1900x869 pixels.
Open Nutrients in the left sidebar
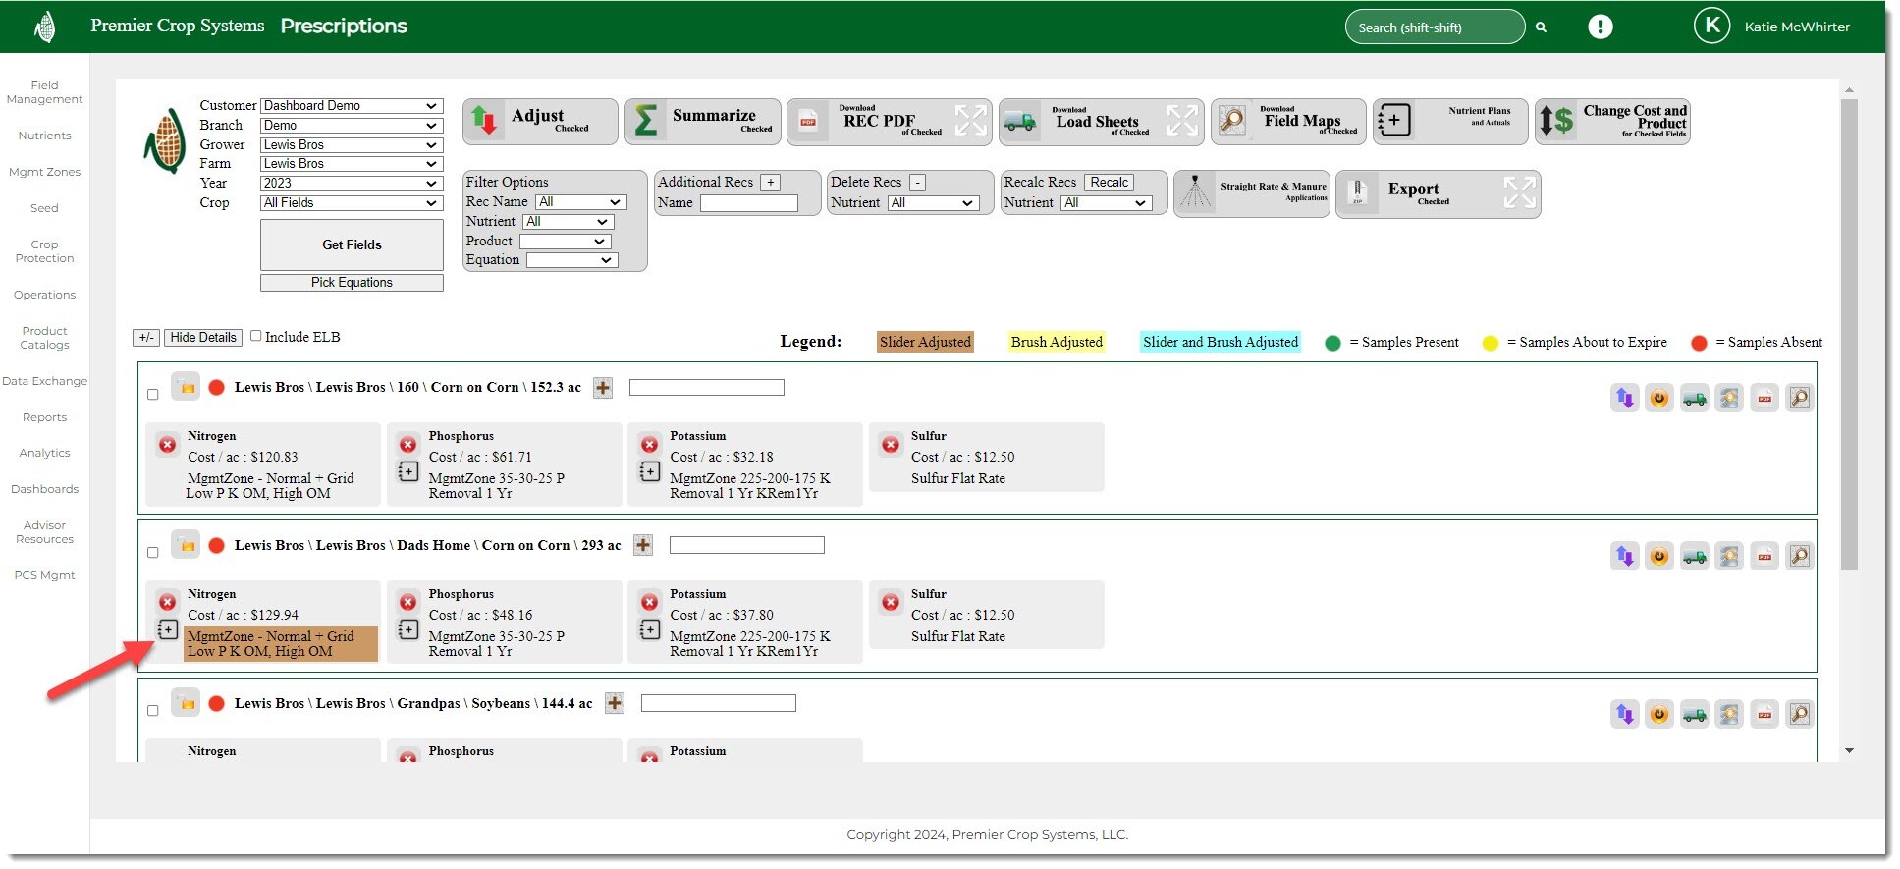tap(44, 136)
